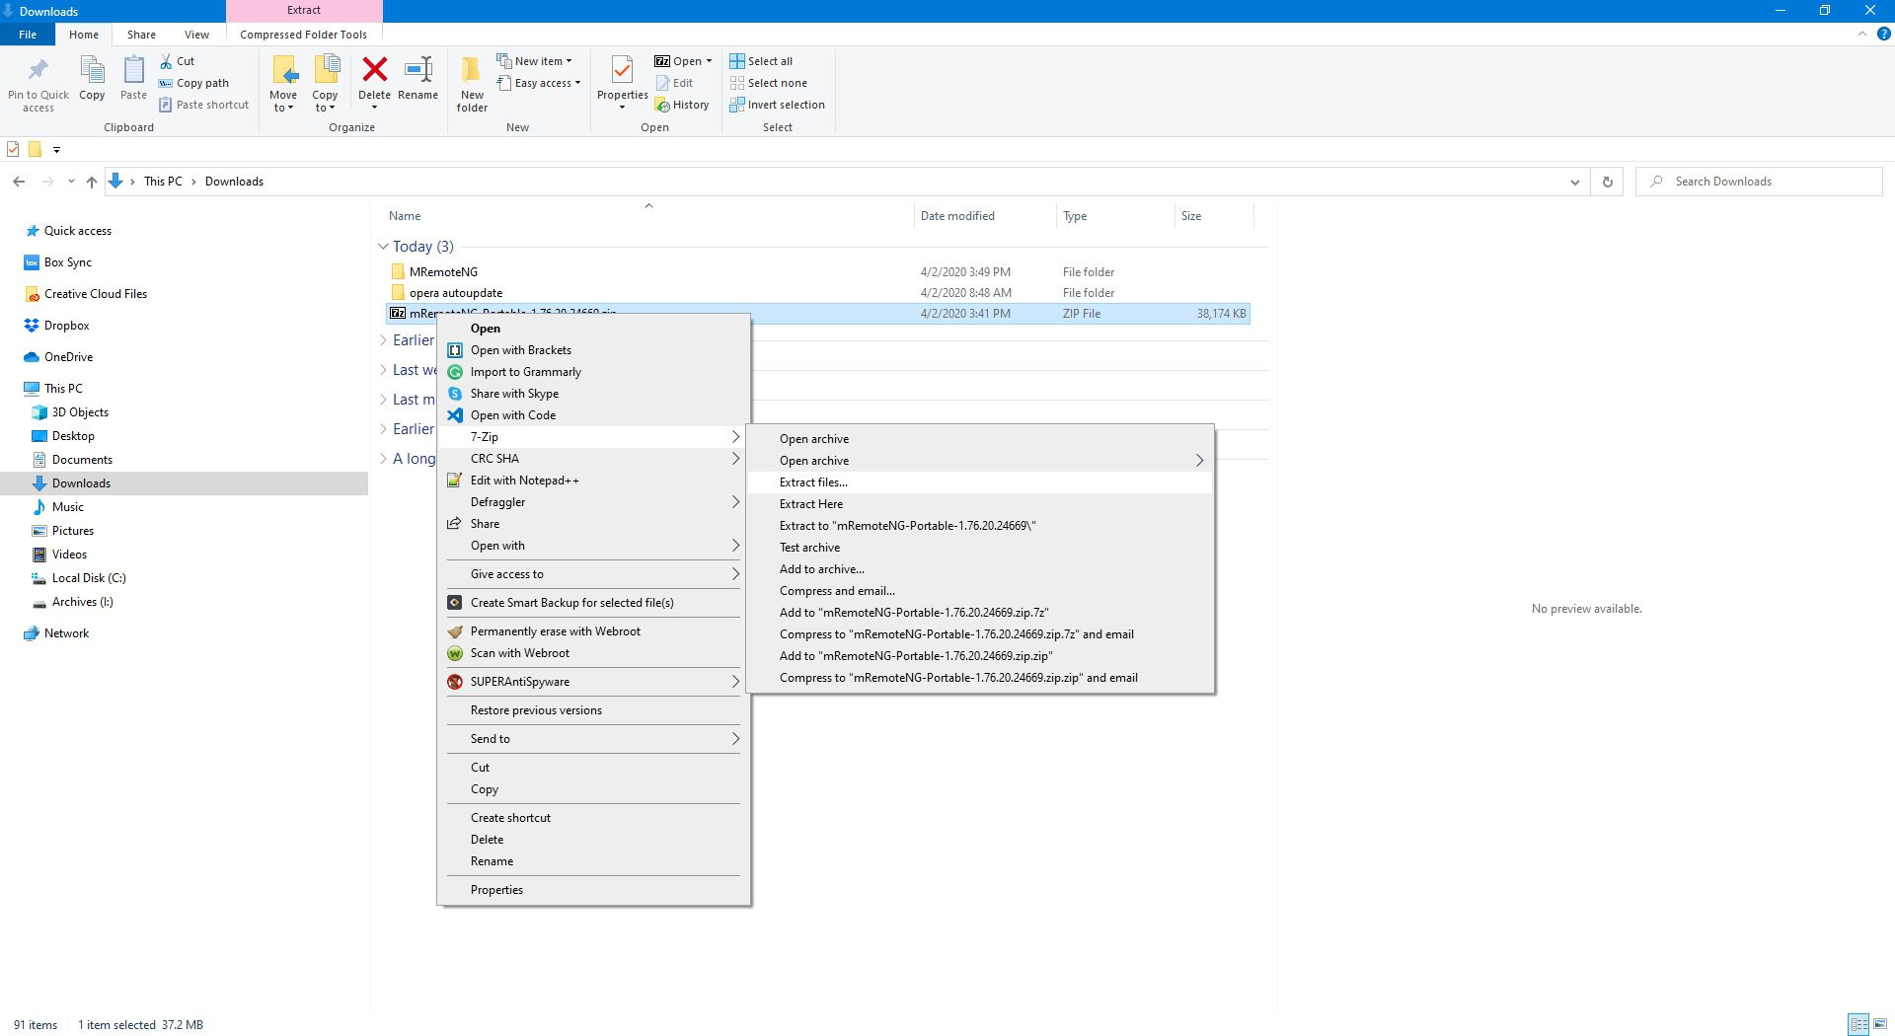Open the Properties ribbon button
1895x1036 pixels.
tap(622, 83)
